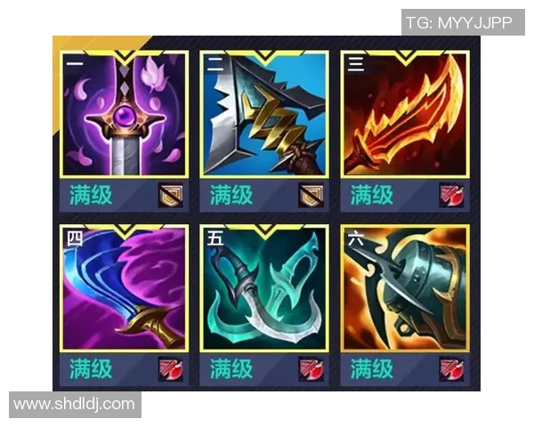Image resolution: width=534 pixels, height=427 pixels.
Task: Click the 满级 label under serrated axe
Action: (x=231, y=195)
